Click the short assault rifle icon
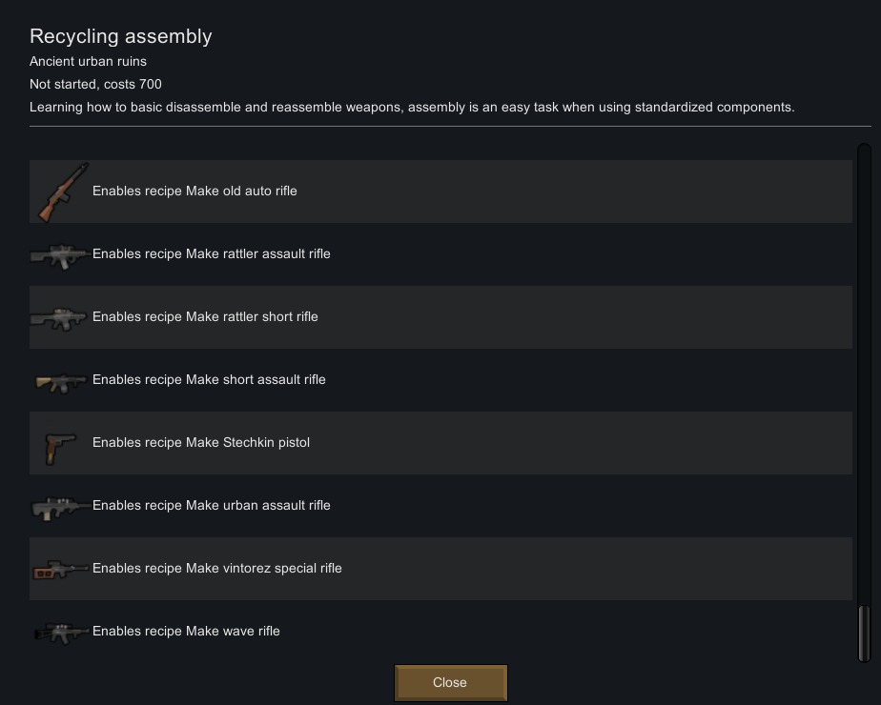The width and height of the screenshot is (881, 705). tap(60, 382)
